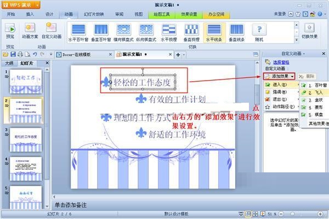Apply 随机 random transition
The height and width of the screenshot is (219, 329).
[x=259, y=32]
